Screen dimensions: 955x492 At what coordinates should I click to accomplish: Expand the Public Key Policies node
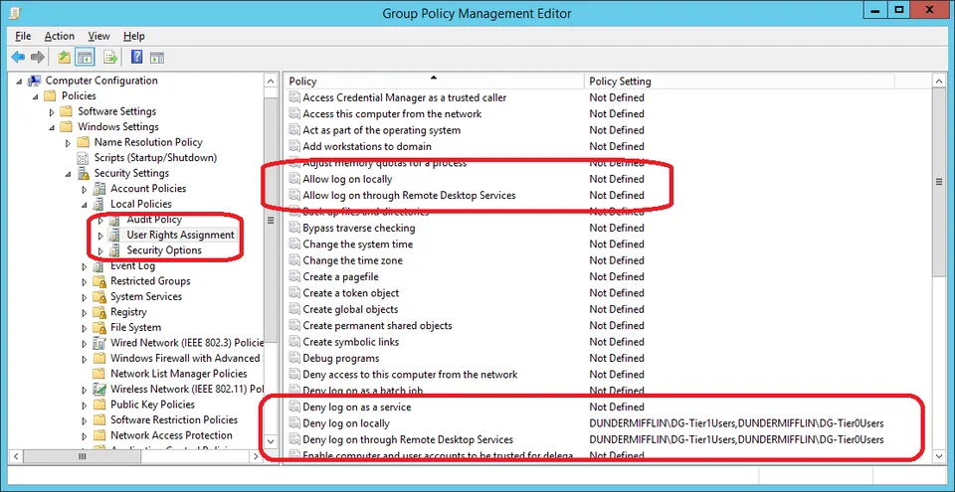pos(85,405)
